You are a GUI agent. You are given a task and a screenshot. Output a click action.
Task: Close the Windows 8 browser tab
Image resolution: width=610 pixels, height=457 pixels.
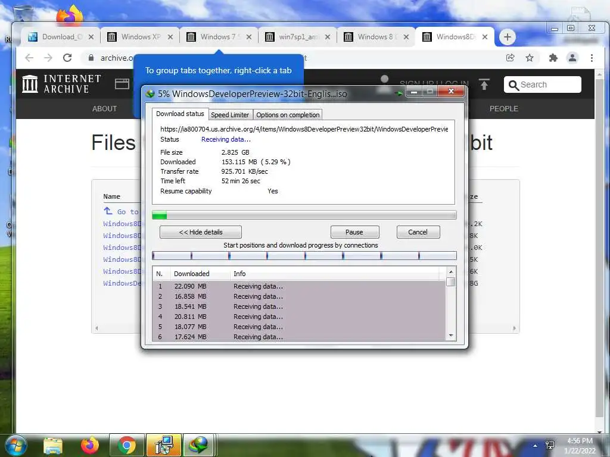(x=406, y=37)
